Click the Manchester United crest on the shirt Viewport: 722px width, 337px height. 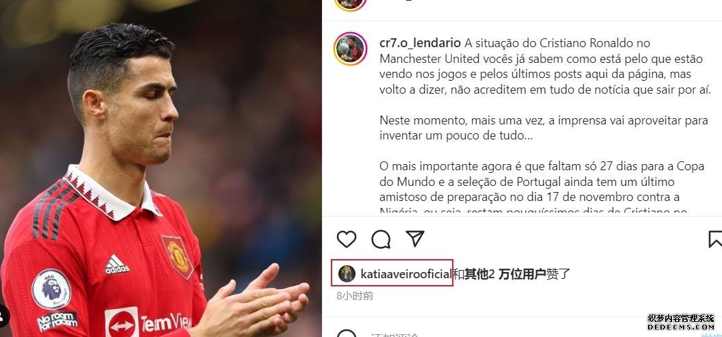177,256
